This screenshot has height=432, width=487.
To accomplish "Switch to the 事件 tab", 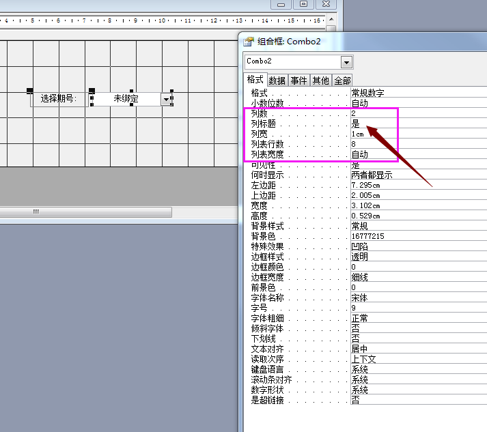I will (x=298, y=81).
